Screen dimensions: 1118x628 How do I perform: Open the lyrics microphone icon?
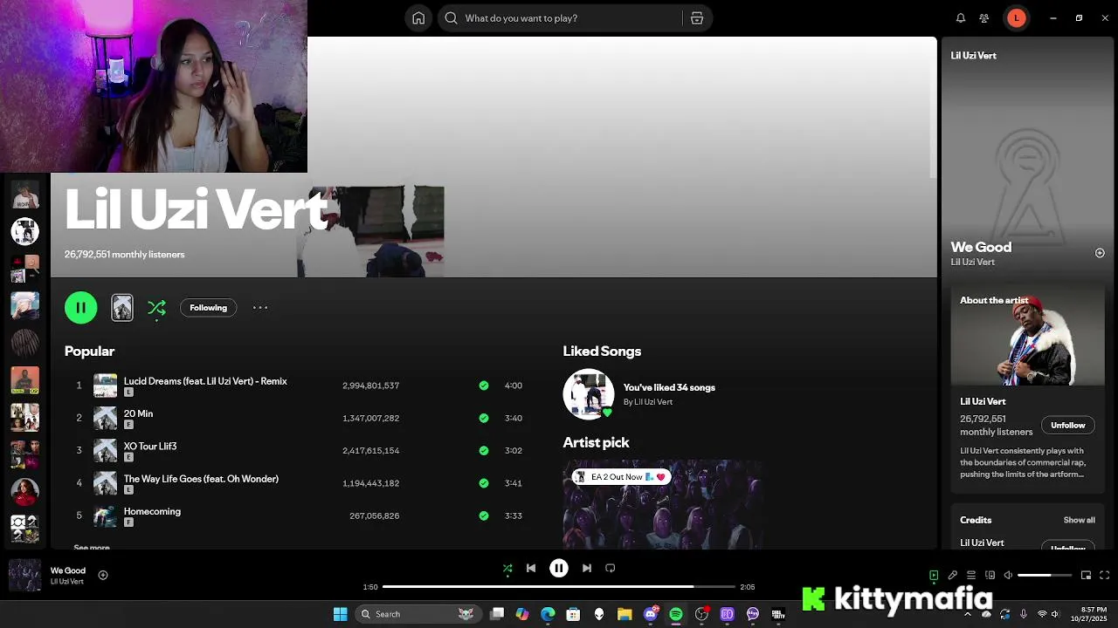953,575
